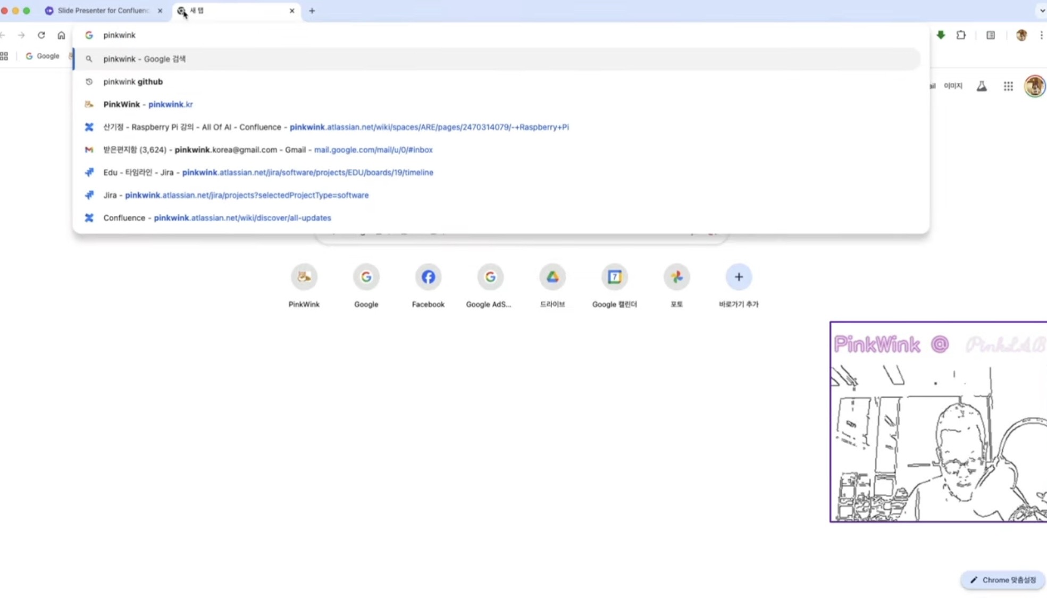Open the Google account avatar
The image size is (1047, 598).
pos(1035,86)
